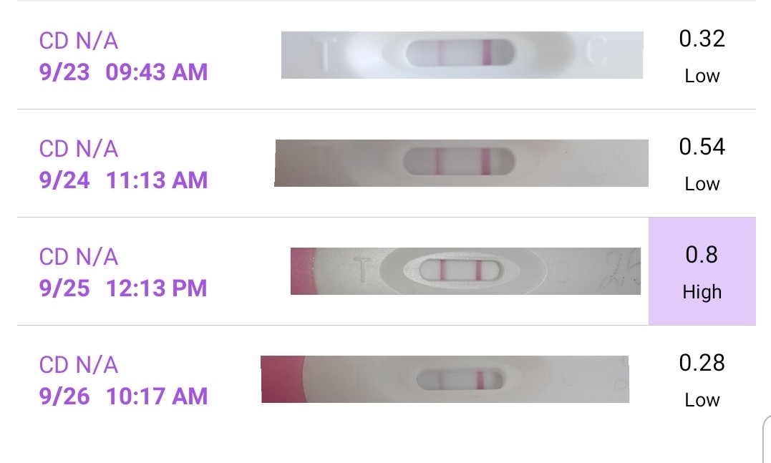Tap the 0.8 ratio value
Image resolution: width=771 pixels, height=463 pixels.
[x=702, y=255]
